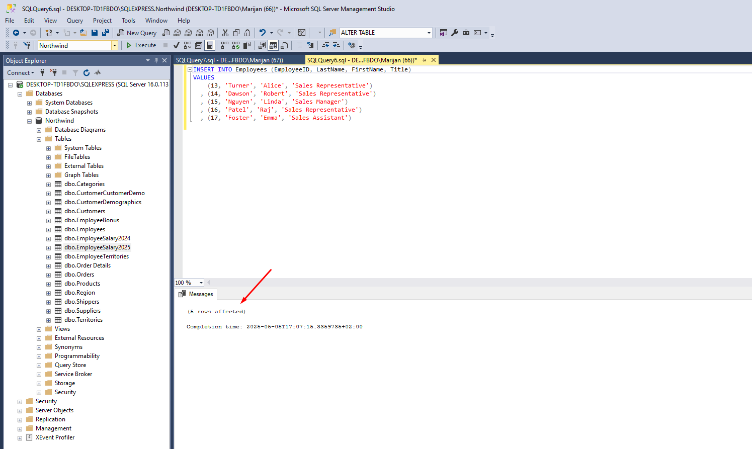
Task: Open the Connect dropdown in Object Explorer
Action: click(x=21, y=73)
